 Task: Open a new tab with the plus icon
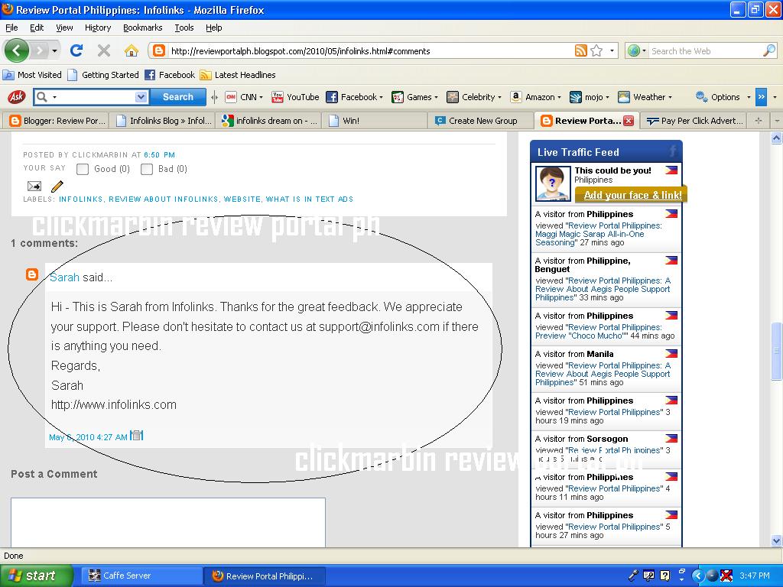[x=758, y=121]
